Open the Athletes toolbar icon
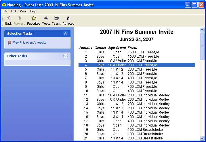Image resolution: width=206 pixels, height=142 pixels. (x=68, y=18)
